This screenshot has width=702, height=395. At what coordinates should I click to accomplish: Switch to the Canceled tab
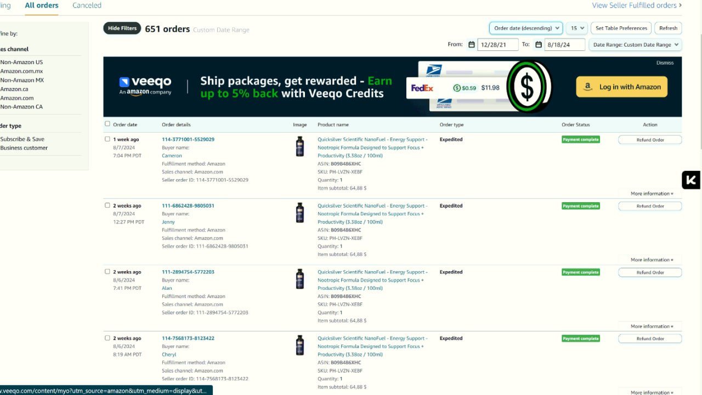click(87, 5)
